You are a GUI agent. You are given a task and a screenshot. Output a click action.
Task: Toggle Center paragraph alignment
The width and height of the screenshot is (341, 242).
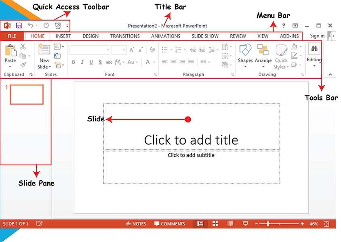pos(174,62)
